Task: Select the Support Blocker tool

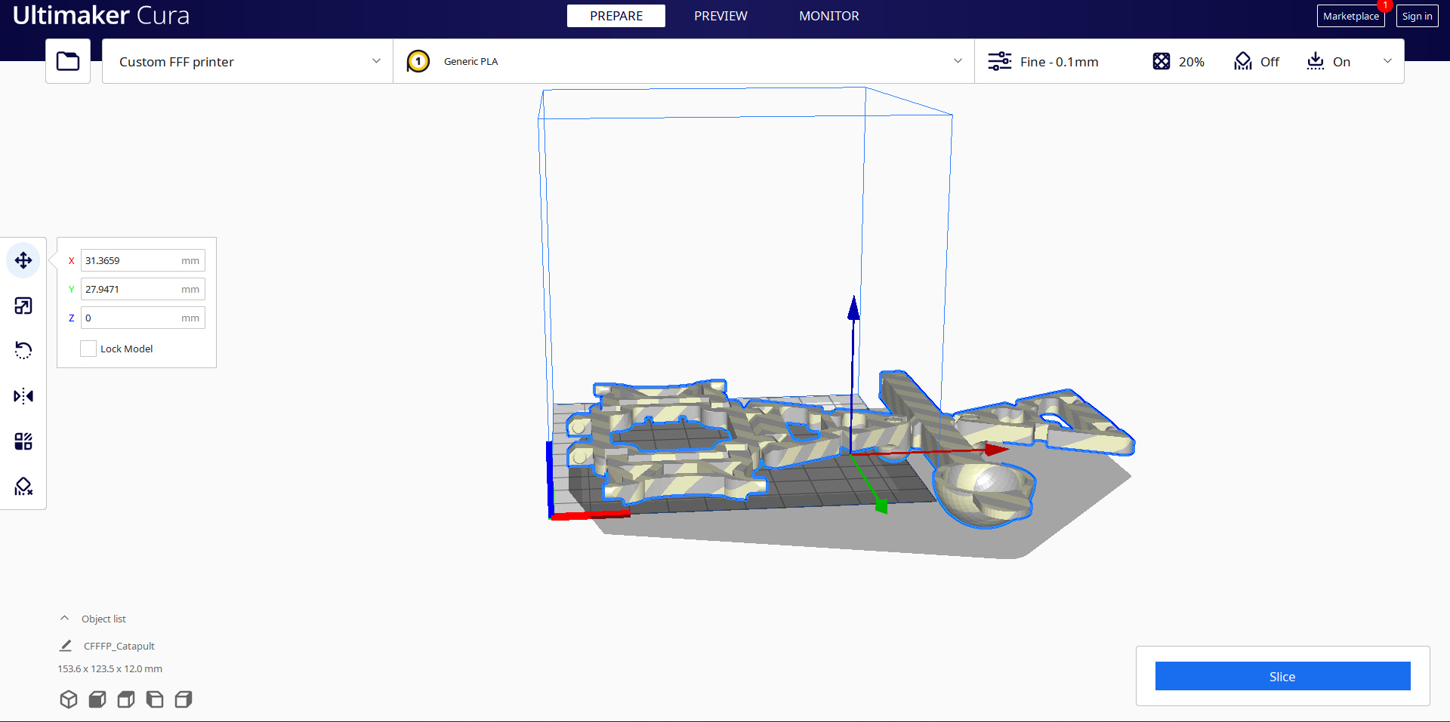Action: coord(23,487)
